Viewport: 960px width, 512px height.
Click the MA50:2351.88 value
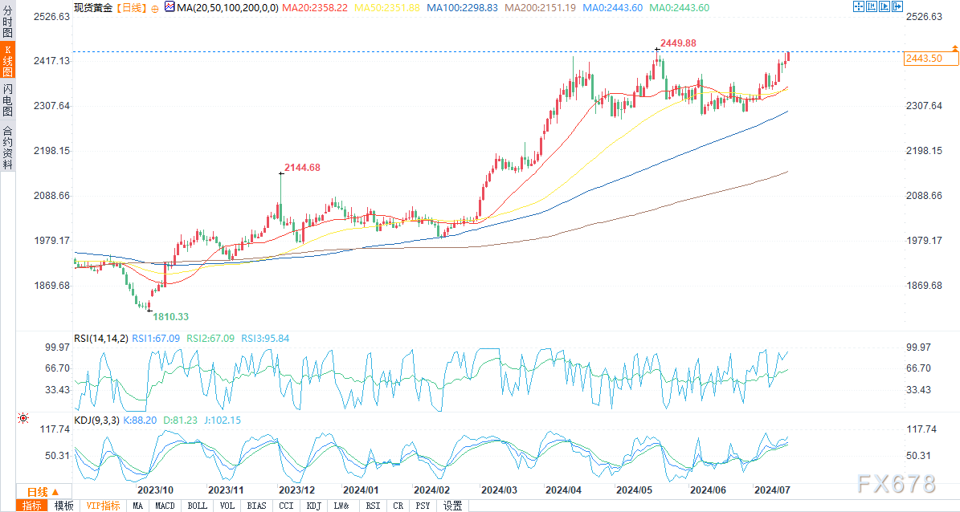click(x=387, y=8)
